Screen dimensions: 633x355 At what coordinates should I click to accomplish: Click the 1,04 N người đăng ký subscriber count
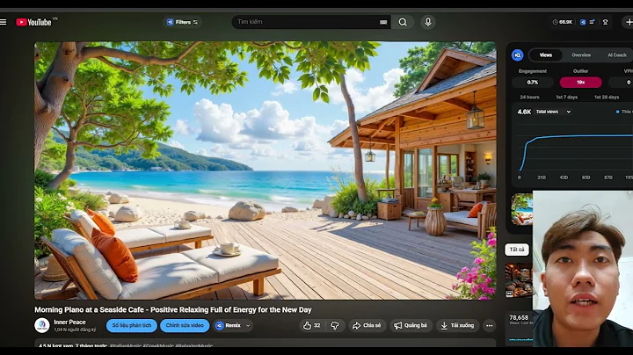(x=75, y=330)
